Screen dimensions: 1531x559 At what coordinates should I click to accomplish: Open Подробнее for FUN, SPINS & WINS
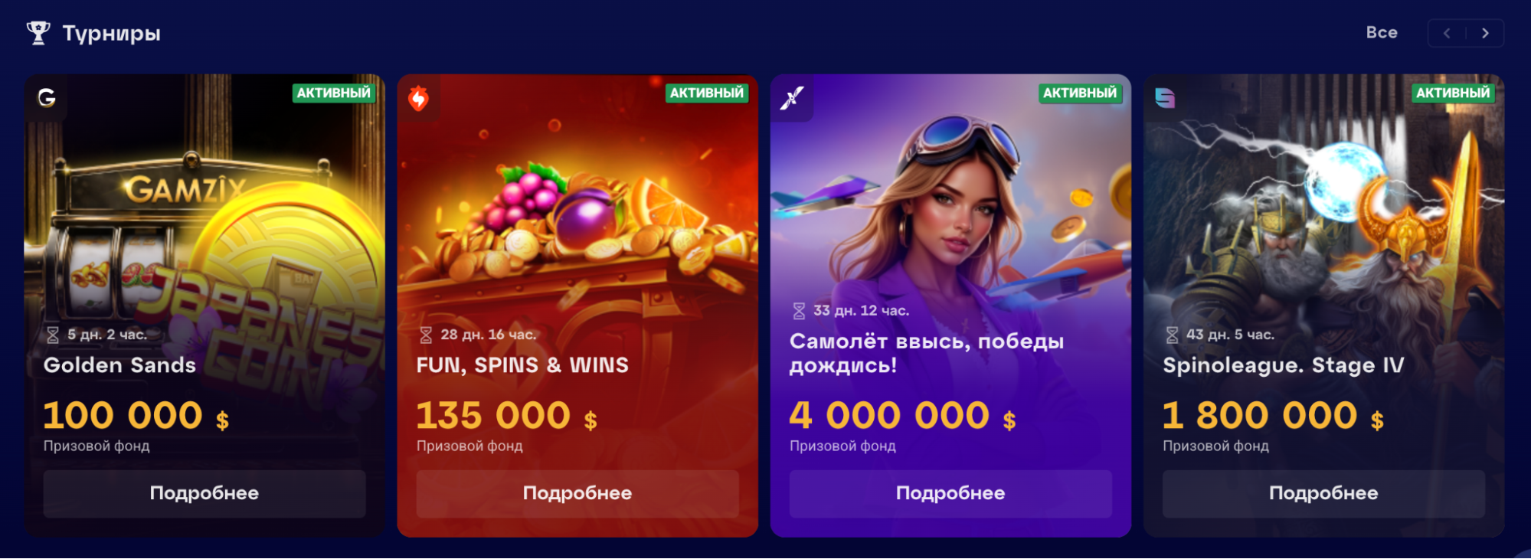click(x=577, y=493)
